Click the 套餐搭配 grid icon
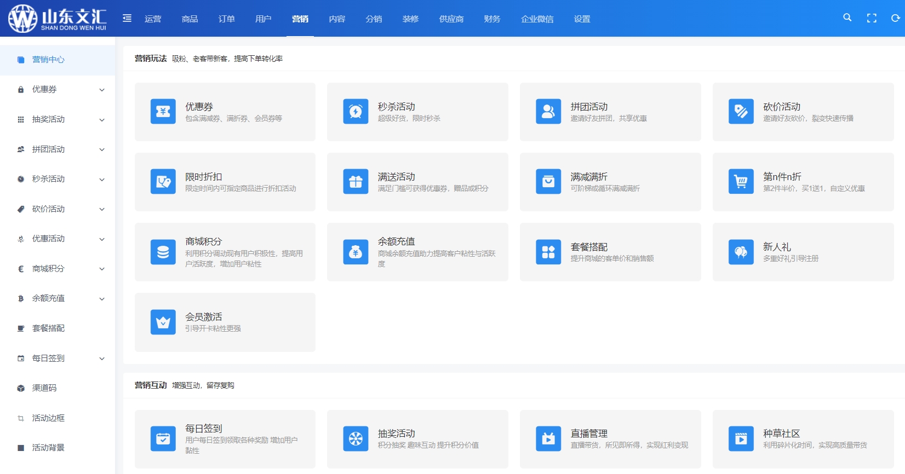 [548, 252]
